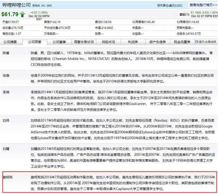
Task: Click the 预期市盈率 field
Action: [185, 28]
